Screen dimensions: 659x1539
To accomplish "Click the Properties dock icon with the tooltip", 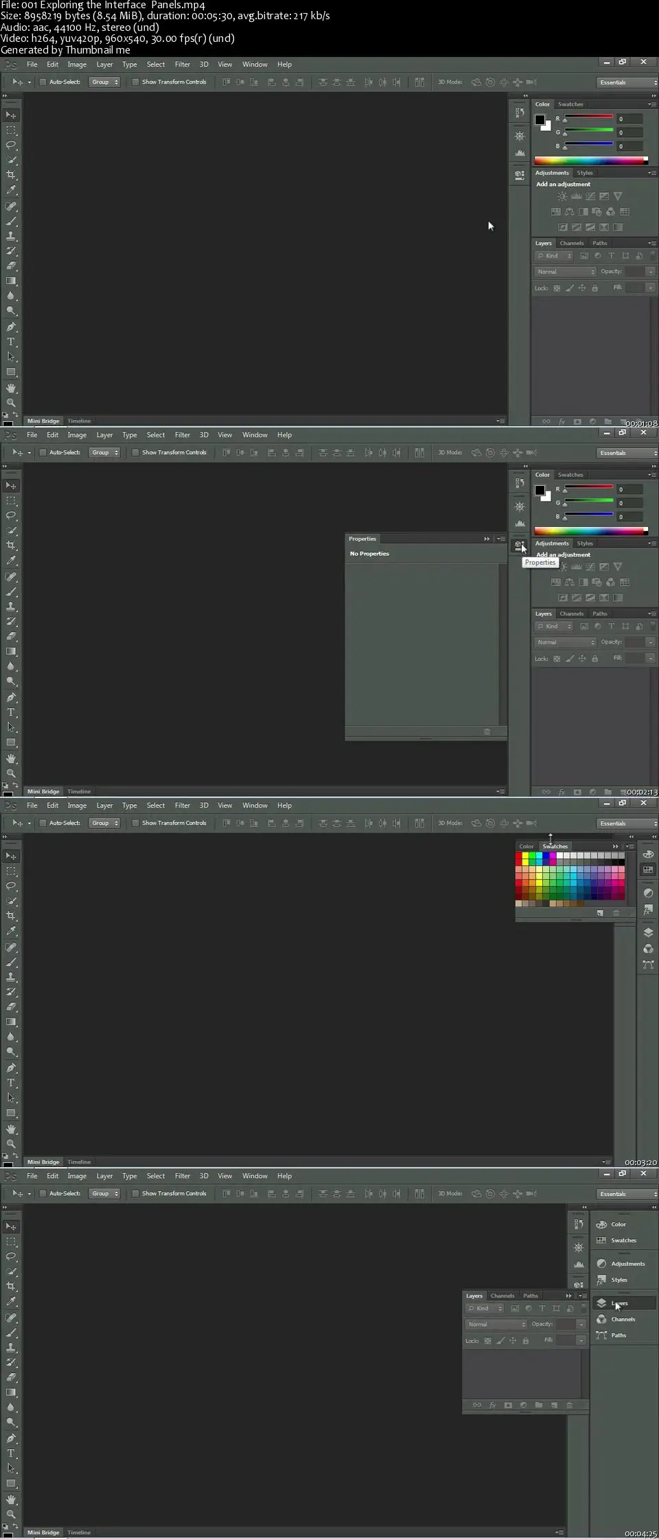I will (x=520, y=545).
